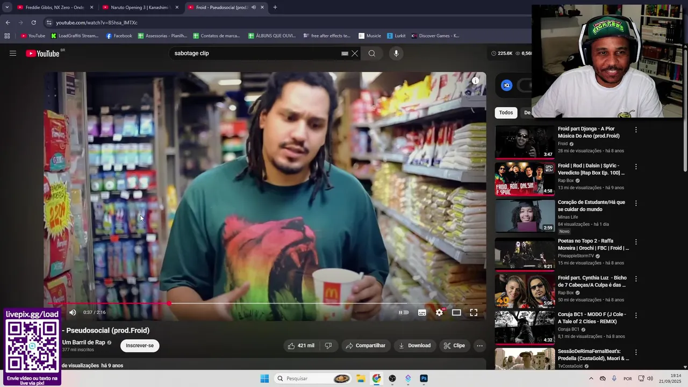688x387 pixels.
Task: Open Poetas no Topo 2 video title
Action: (x=593, y=245)
